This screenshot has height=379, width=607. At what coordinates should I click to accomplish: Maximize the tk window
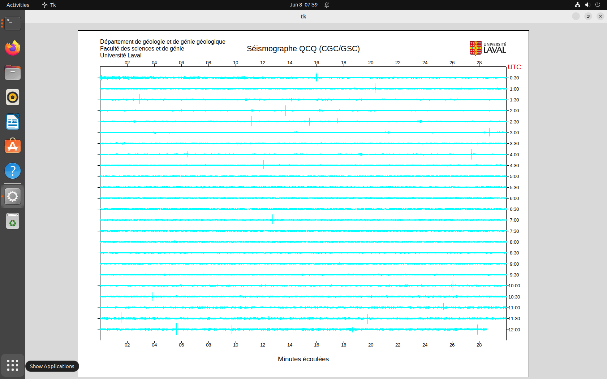click(588, 16)
